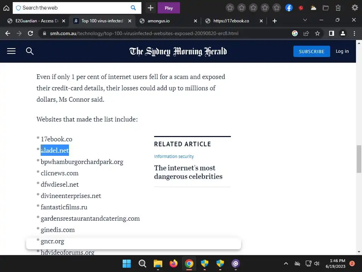Viewport: 362px width, 272px height.
Task: Switch to E2Guardian Access tab
Action: [36, 21]
